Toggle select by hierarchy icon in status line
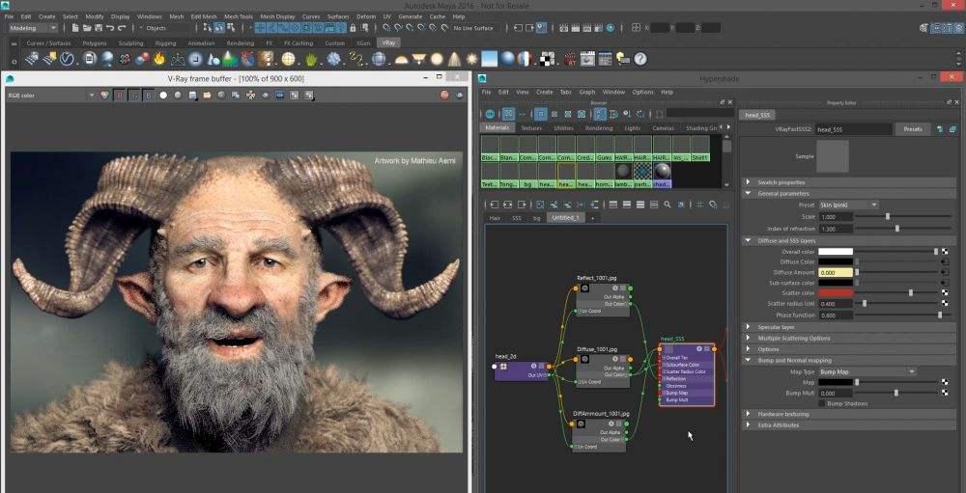 click(x=207, y=28)
